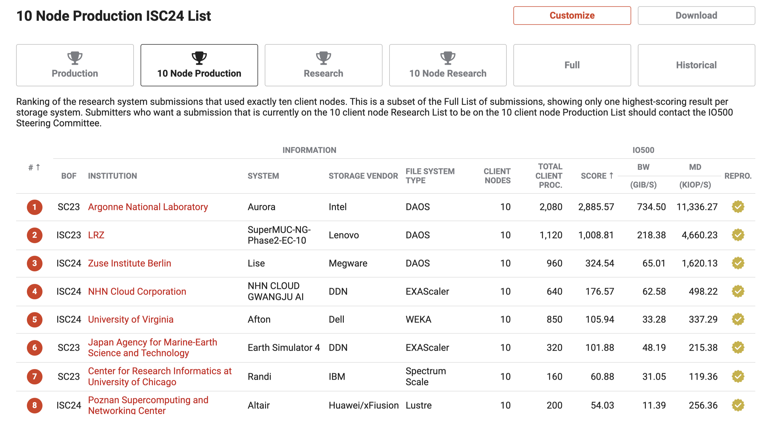Click the MD value 11,336.27
772x434 pixels.
(x=697, y=207)
